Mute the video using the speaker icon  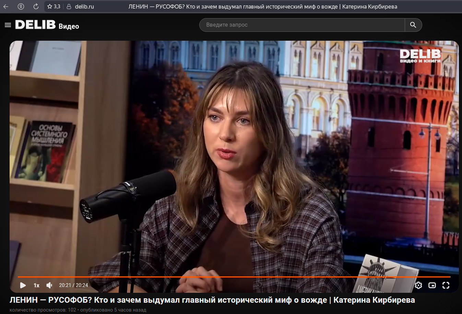(x=49, y=285)
